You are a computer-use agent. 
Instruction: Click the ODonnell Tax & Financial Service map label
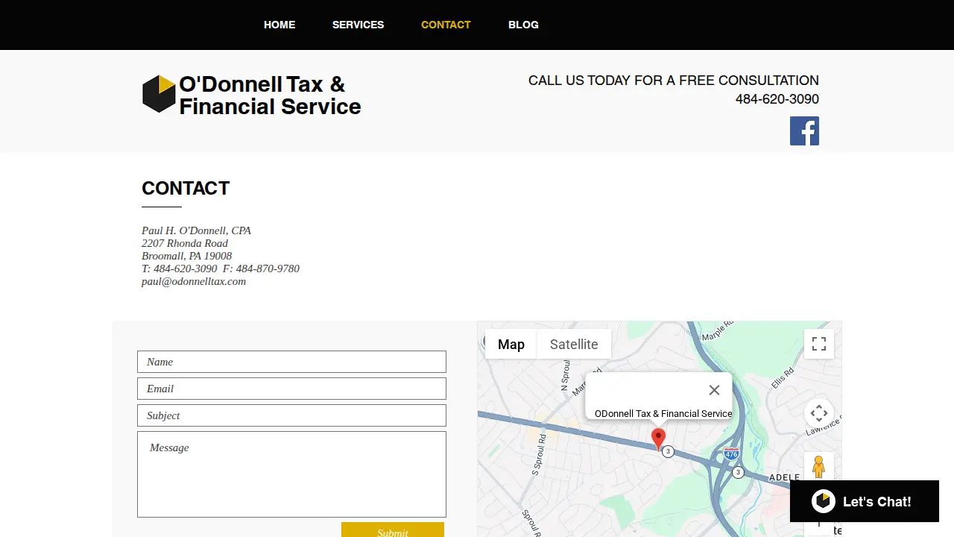point(663,413)
